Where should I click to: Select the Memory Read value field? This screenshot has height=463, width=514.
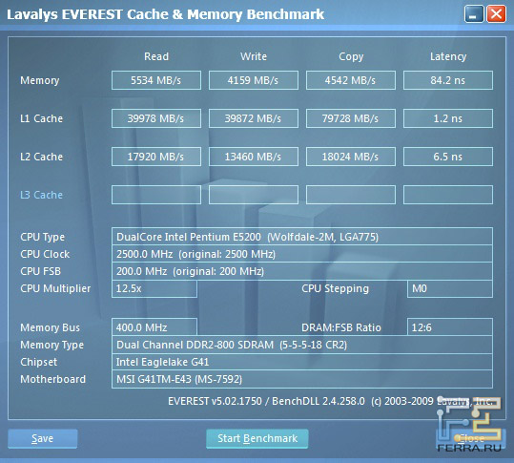(156, 80)
